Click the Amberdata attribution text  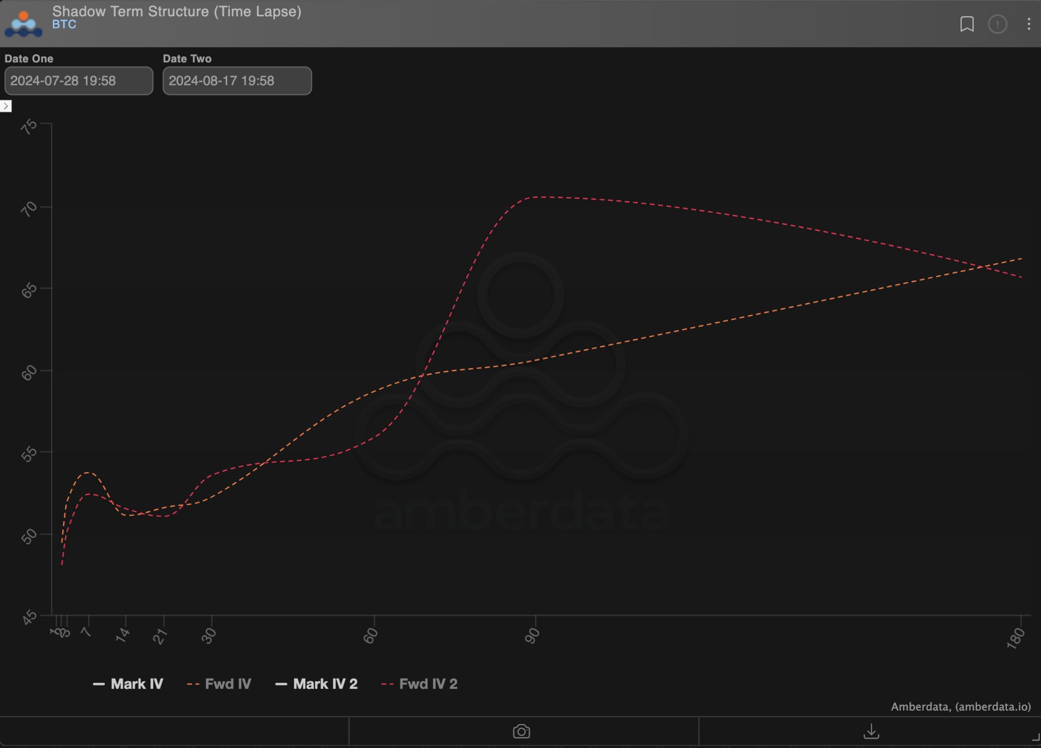[961, 706]
